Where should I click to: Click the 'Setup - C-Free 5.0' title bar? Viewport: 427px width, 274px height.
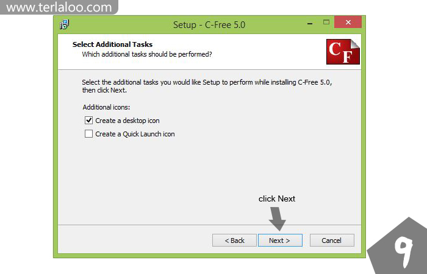tap(209, 25)
